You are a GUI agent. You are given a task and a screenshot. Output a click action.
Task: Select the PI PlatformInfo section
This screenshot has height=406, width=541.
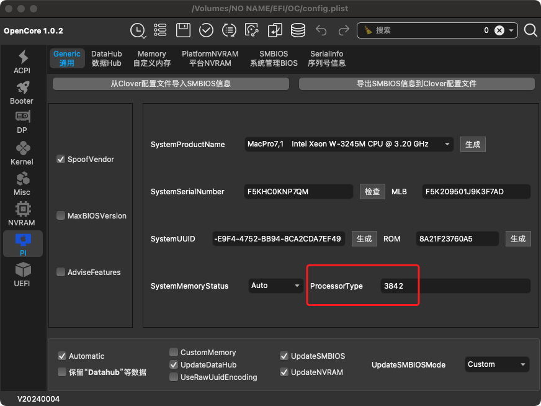point(23,244)
